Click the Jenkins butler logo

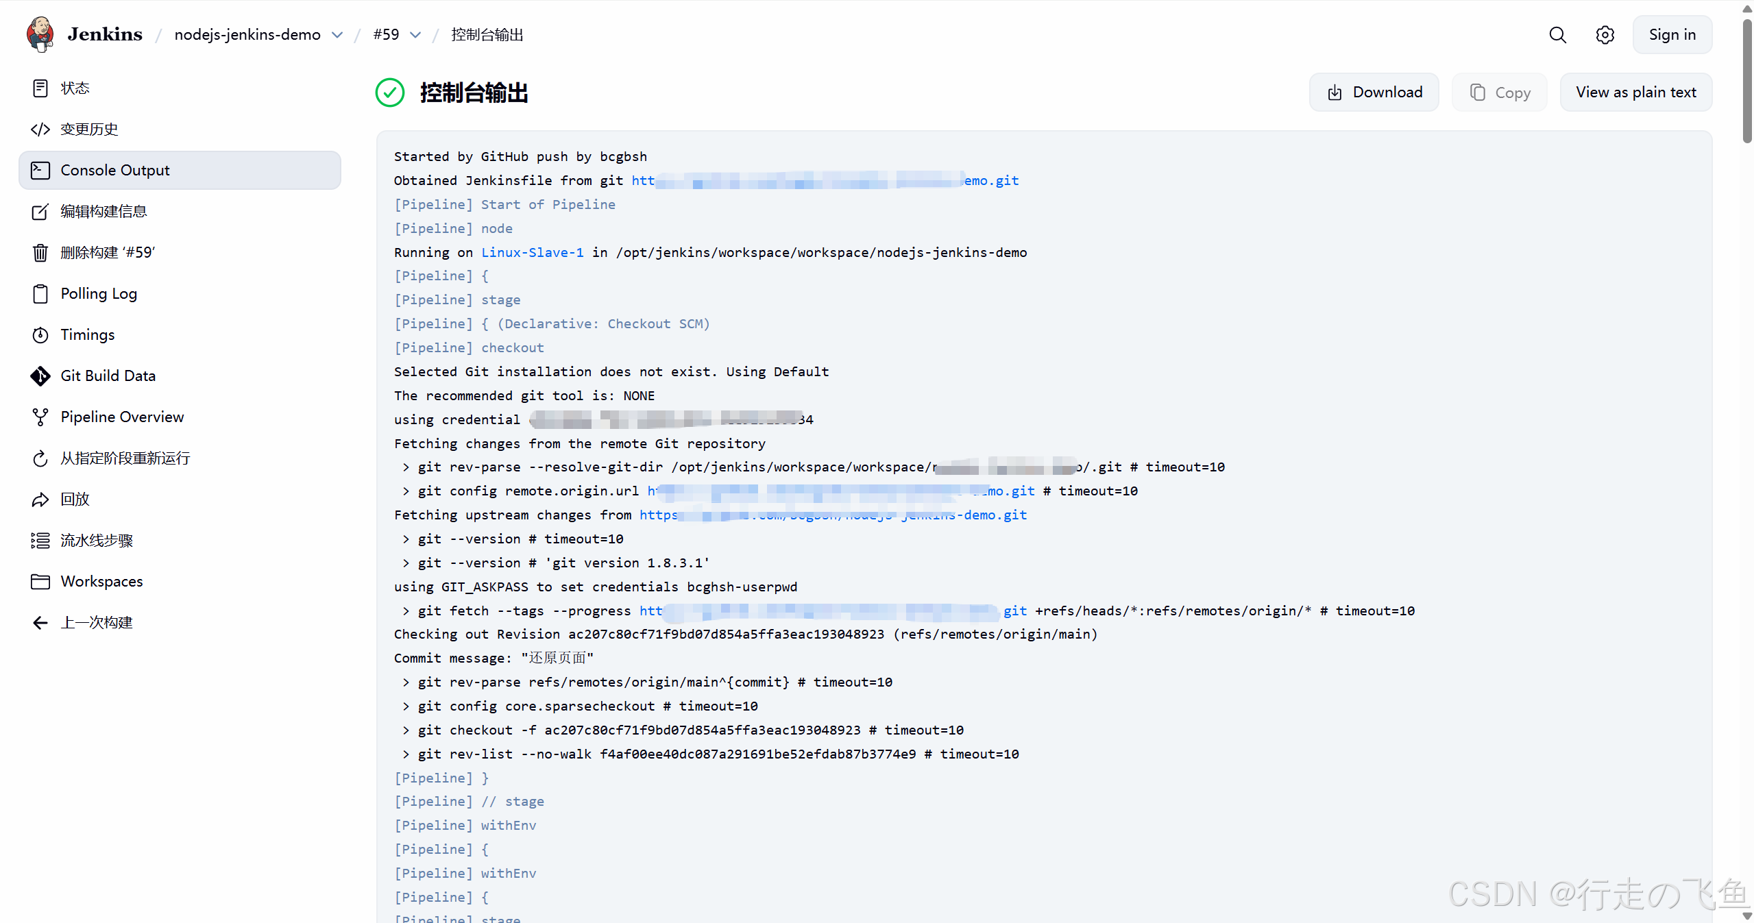pyautogui.click(x=40, y=34)
